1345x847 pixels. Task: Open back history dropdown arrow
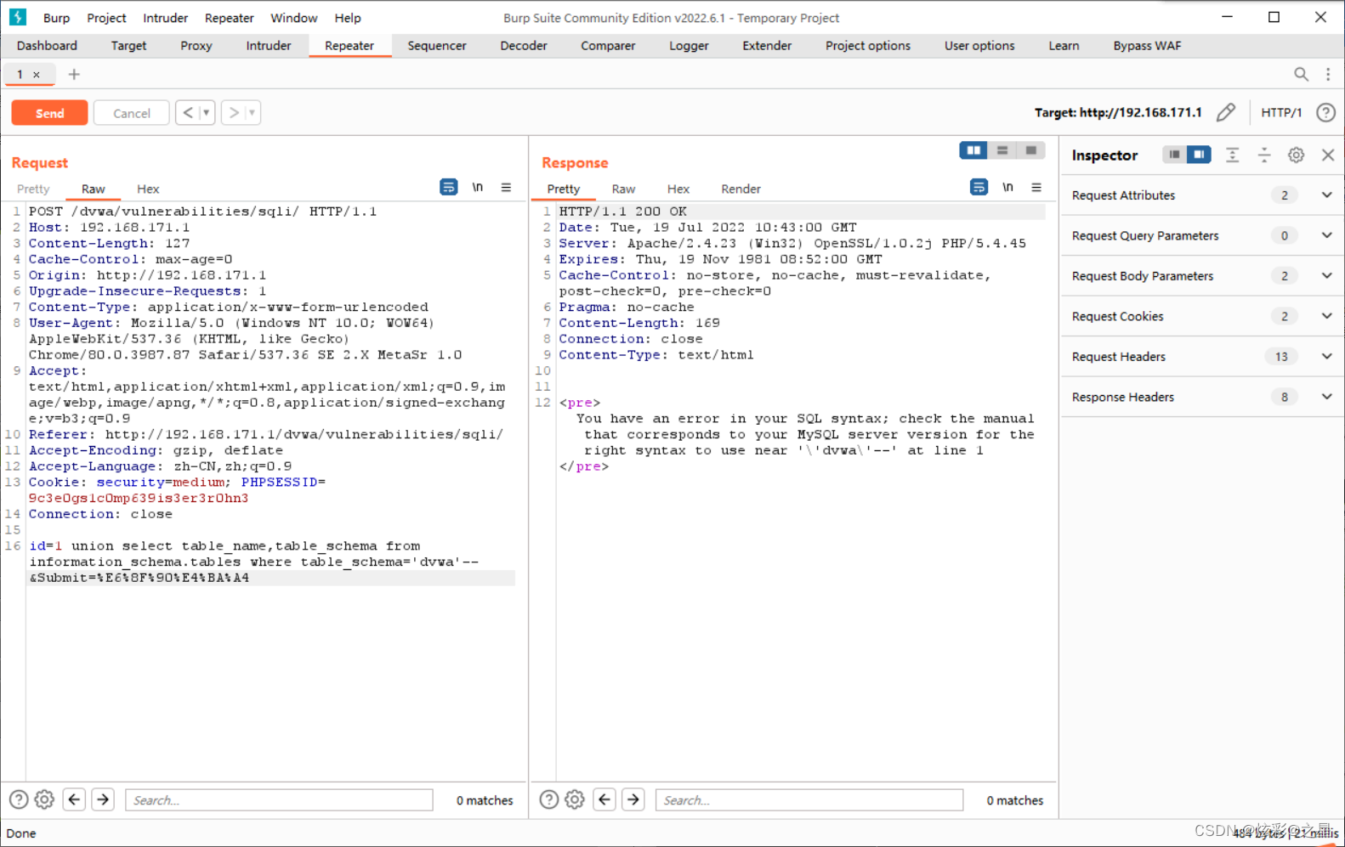207,112
